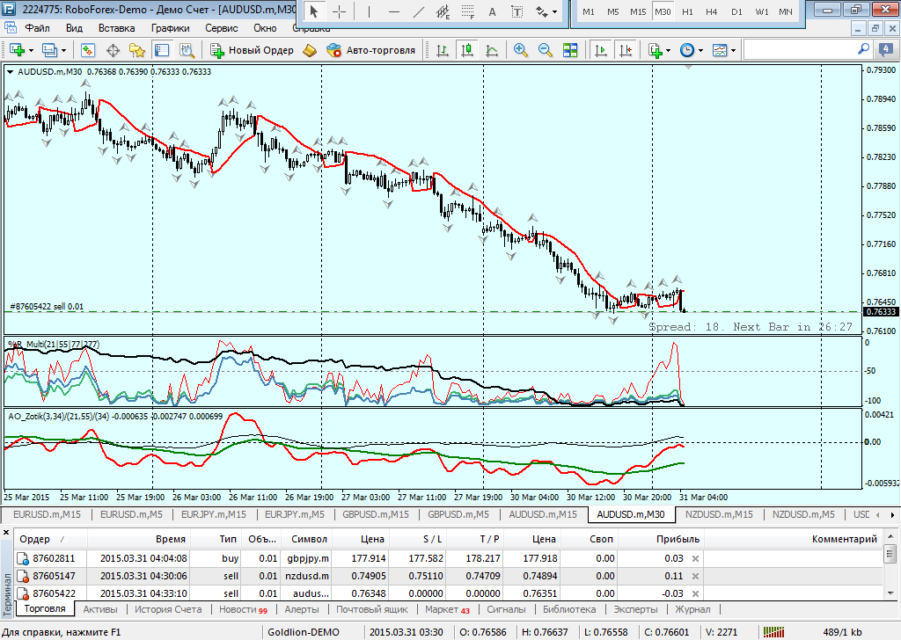Image resolution: width=901 pixels, height=640 pixels.
Task: Select the text A tool
Action: point(493,11)
